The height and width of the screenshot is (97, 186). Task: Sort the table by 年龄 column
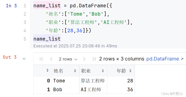130,71
